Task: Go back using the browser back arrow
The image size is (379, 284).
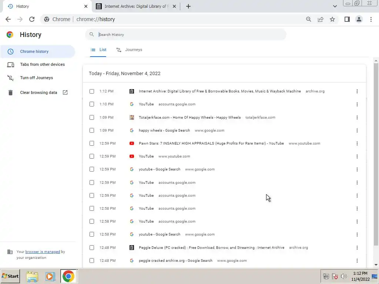Action: point(8,19)
